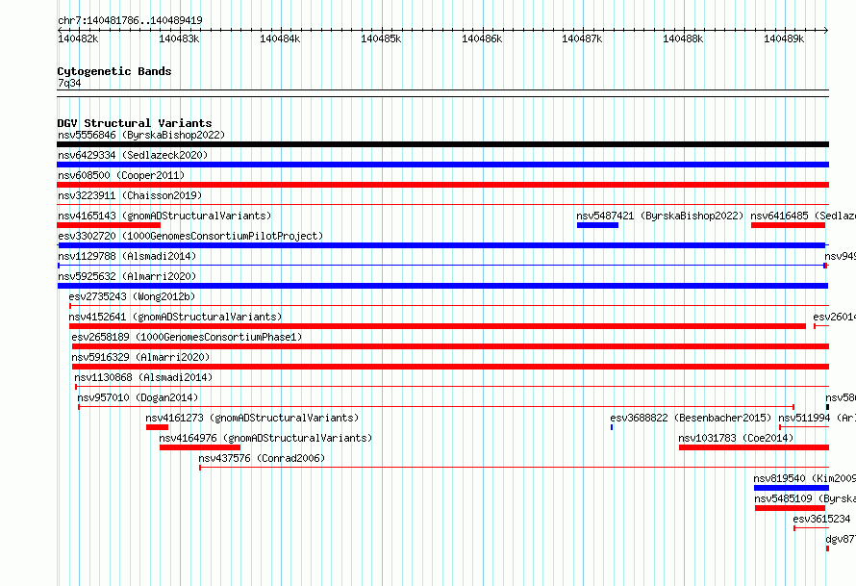Click the red nsv4164976 variant bar

click(x=200, y=447)
